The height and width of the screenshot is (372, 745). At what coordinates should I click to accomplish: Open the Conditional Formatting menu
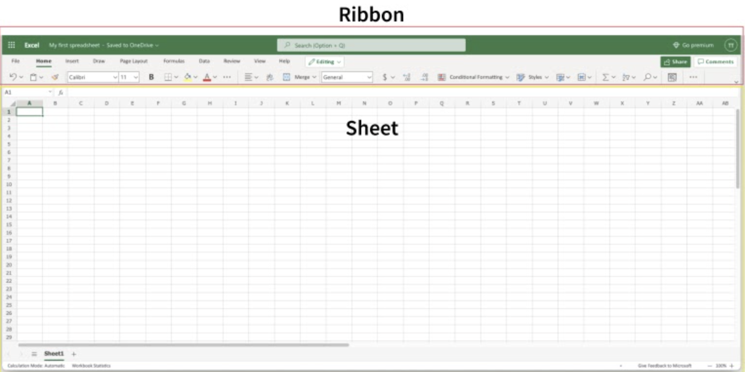[474, 77]
